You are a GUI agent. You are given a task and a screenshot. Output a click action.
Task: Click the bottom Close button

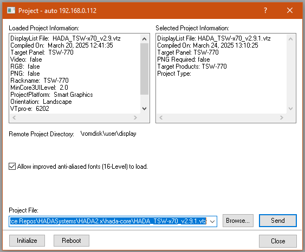click(278, 241)
